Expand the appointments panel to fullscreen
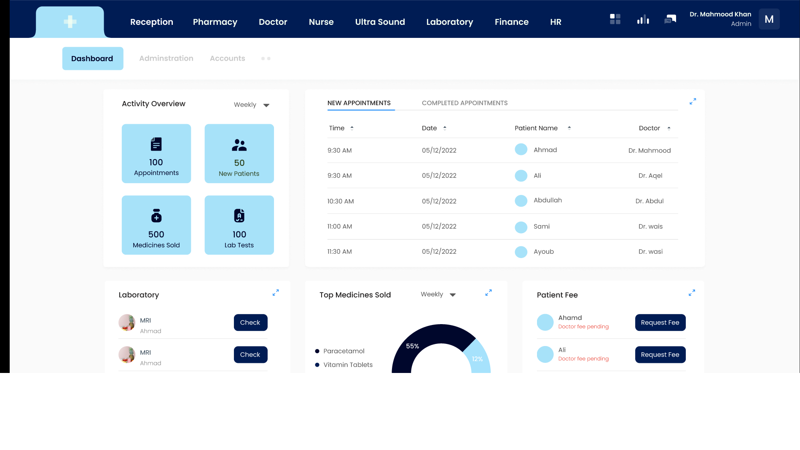Viewport: 800px width, 450px height. point(693,101)
